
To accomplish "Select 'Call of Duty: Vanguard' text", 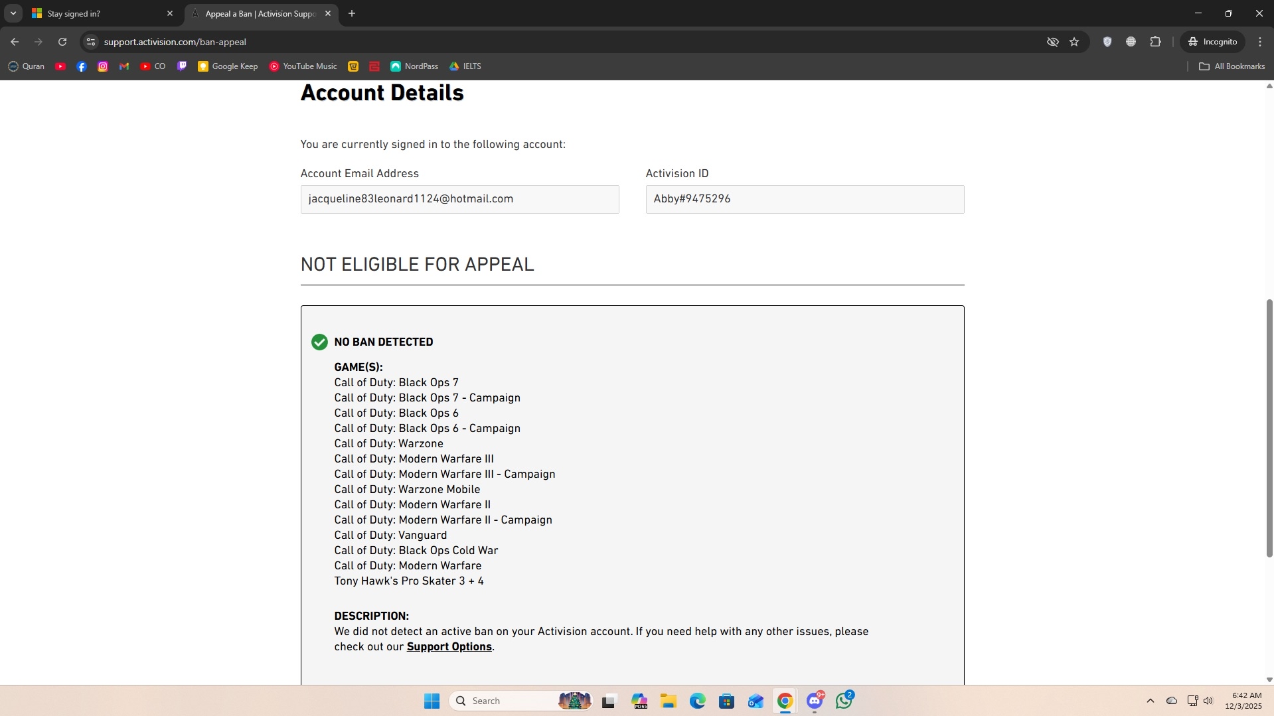I will coord(390,536).
